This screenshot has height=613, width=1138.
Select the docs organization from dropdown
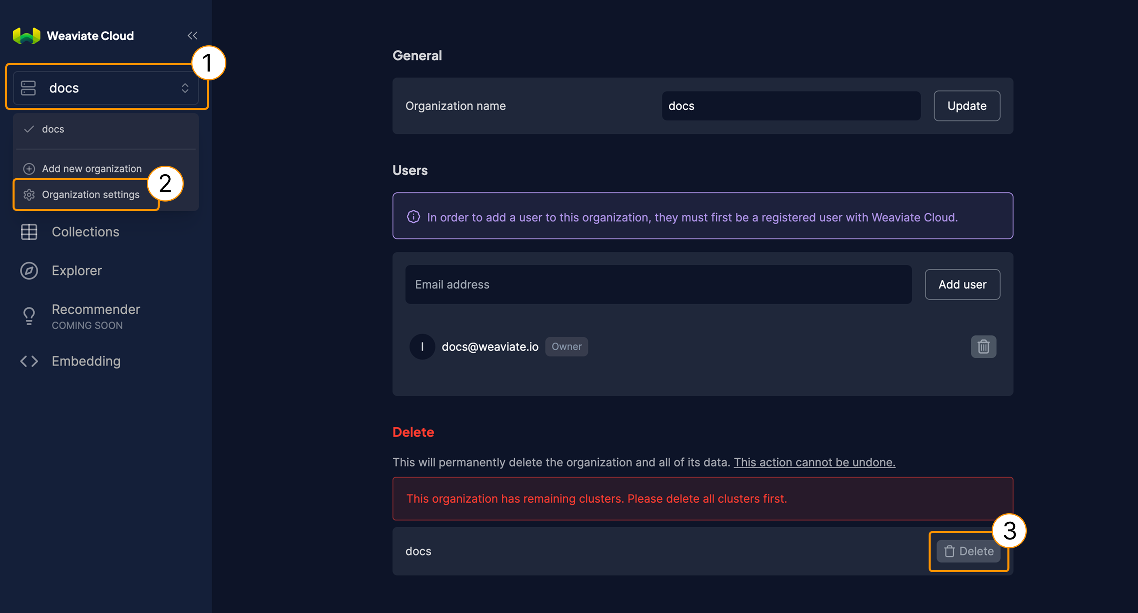106,128
